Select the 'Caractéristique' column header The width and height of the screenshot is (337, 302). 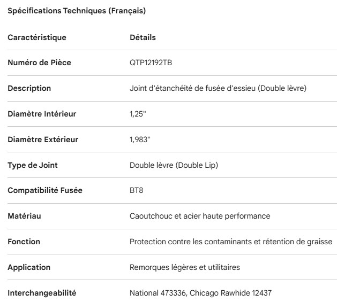tap(37, 37)
